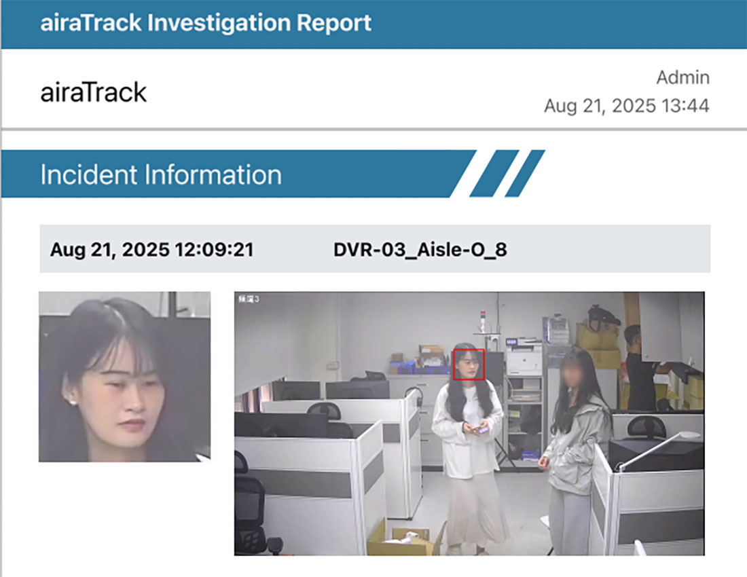Click the camera name DVR-03_Aisle-O_8
Viewport: 747px width, 577px height.
click(420, 249)
